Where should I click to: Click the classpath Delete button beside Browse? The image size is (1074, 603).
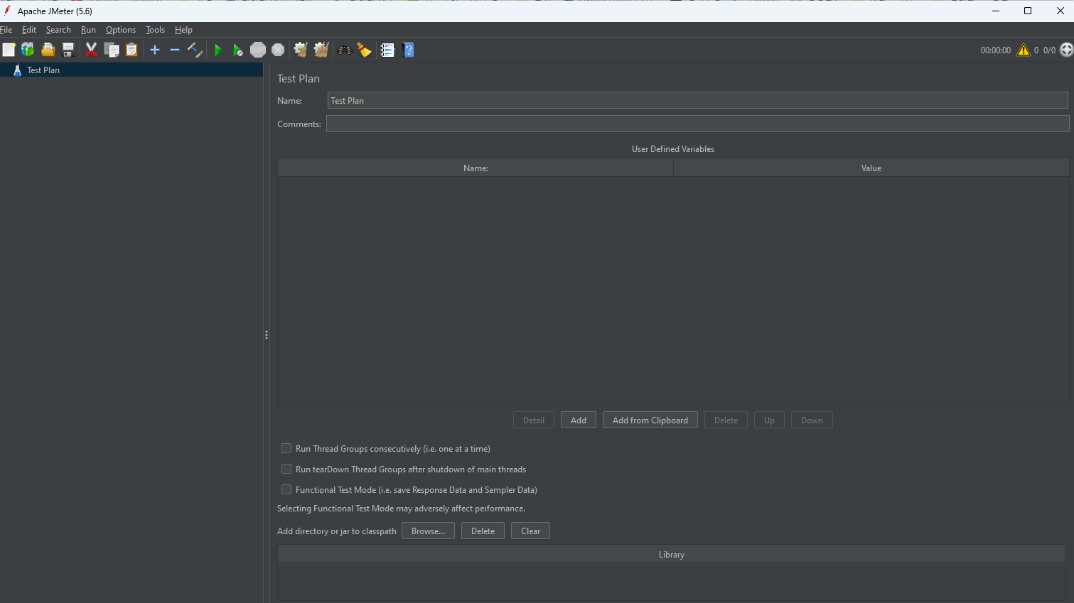[x=483, y=531]
